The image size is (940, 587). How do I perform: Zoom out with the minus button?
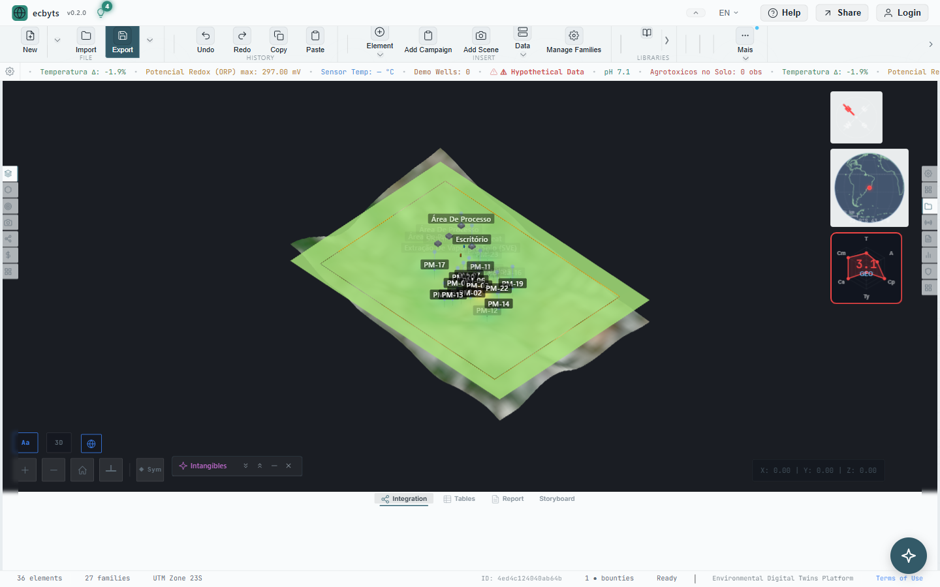coord(54,470)
